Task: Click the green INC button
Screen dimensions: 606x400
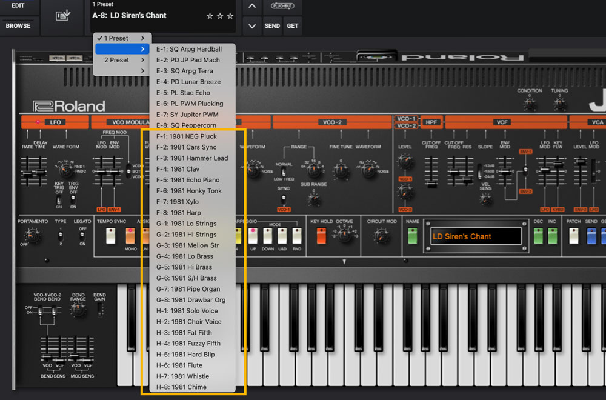Action: click(553, 236)
